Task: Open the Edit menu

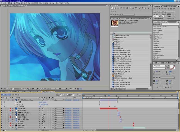Action: tap(10, 3)
